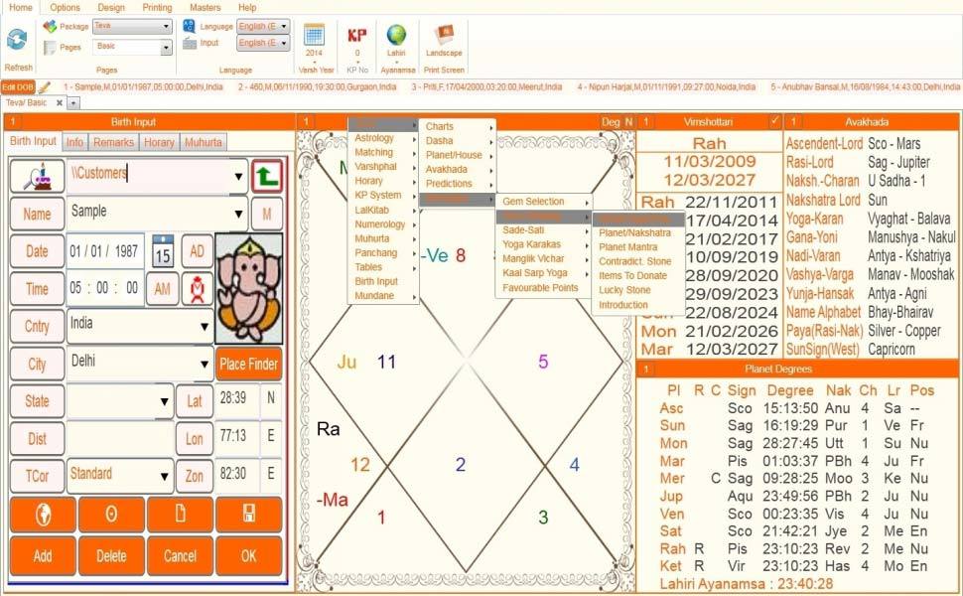Click the Date input field
The height and width of the screenshot is (596, 963).
pyautogui.click(x=104, y=251)
